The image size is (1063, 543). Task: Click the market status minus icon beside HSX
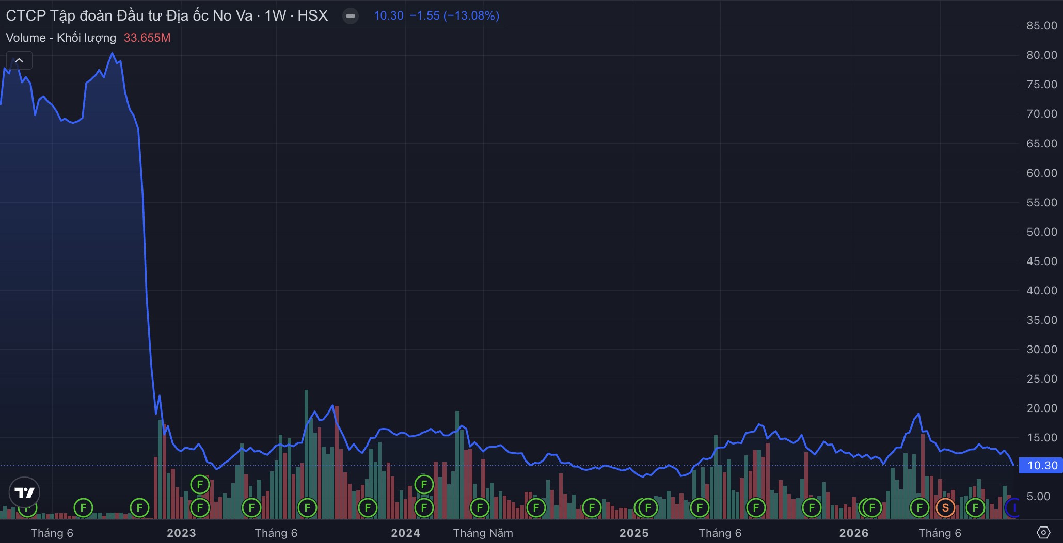click(x=351, y=16)
